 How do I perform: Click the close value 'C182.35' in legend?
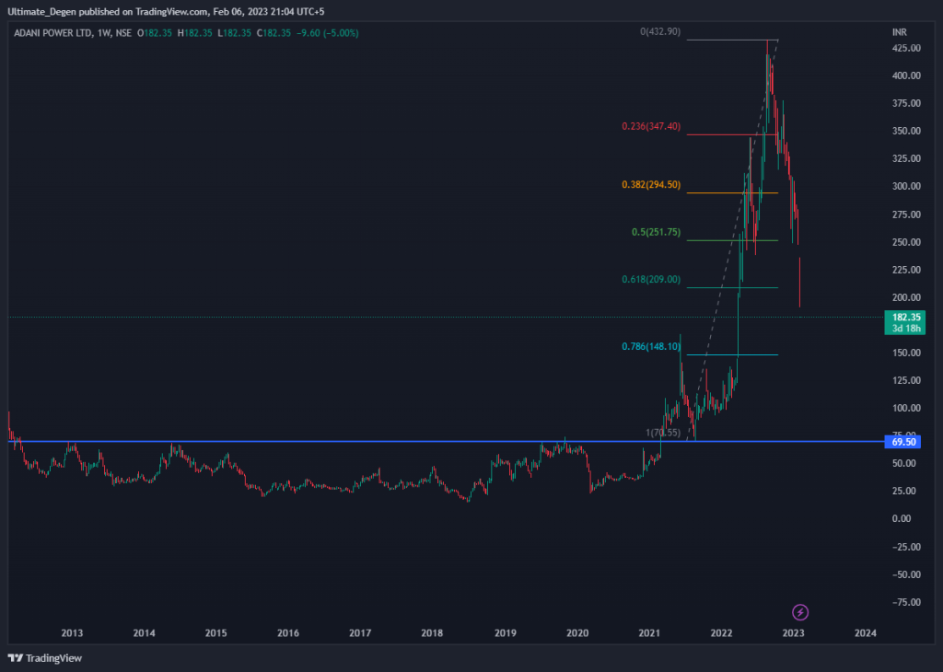tap(274, 33)
